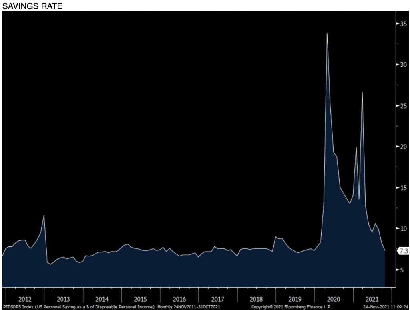410x310 pixels.
Task: Click the PIDSDPS Index description text
Action: (x=78, y=307)
